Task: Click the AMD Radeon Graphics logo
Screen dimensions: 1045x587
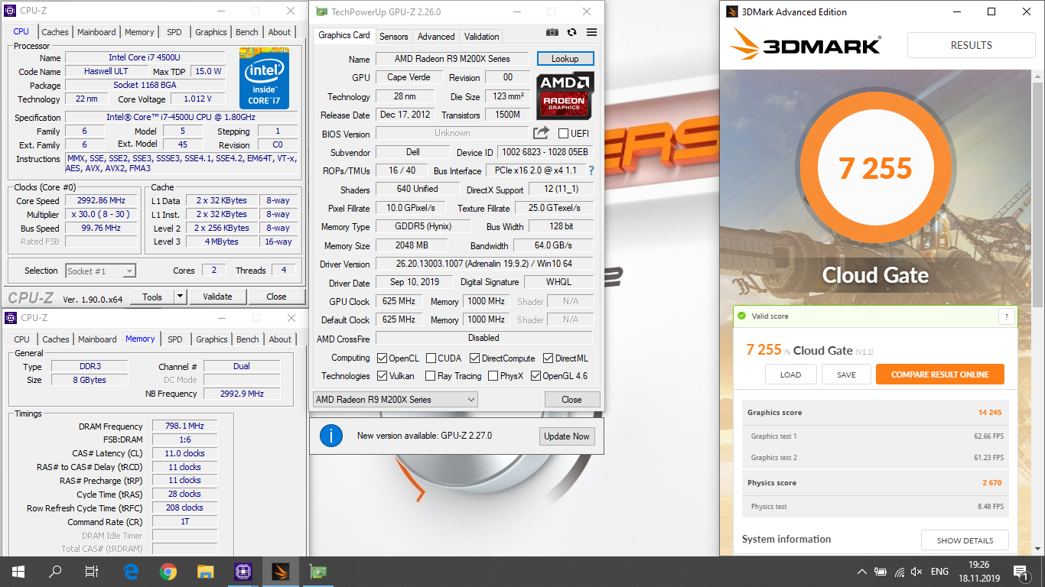Action: point(565,96)
